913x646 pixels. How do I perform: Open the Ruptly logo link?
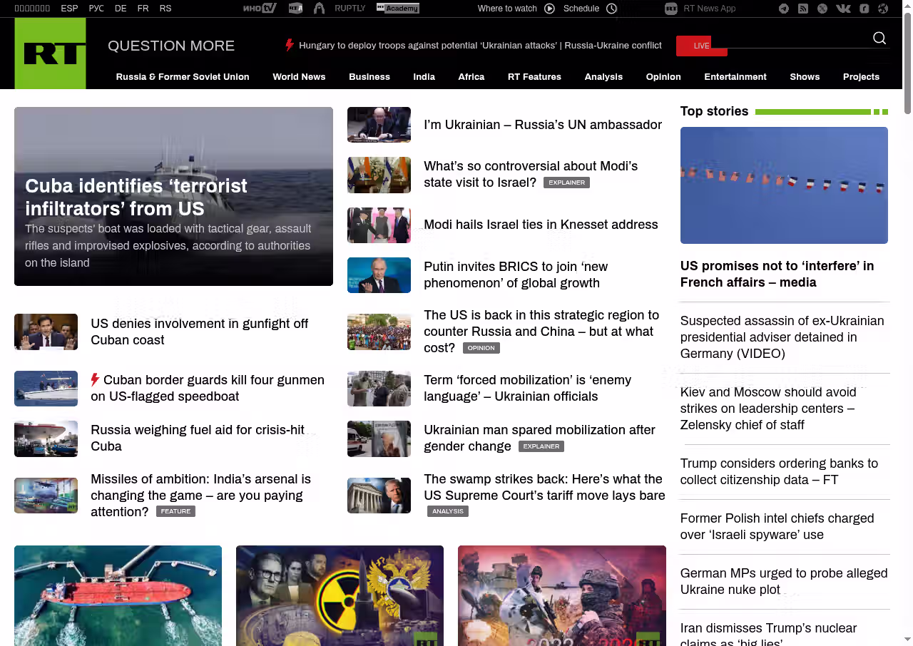click(x=350, y=9)
